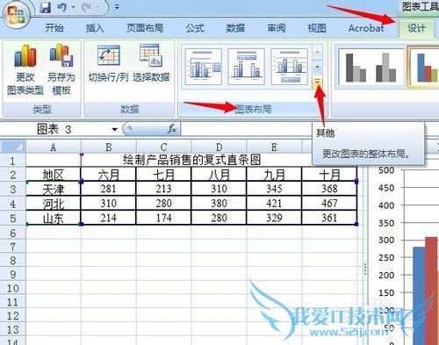439x345 pixels.
Task: Open the 审阅 tab
Action: click(x=277, y=28)
